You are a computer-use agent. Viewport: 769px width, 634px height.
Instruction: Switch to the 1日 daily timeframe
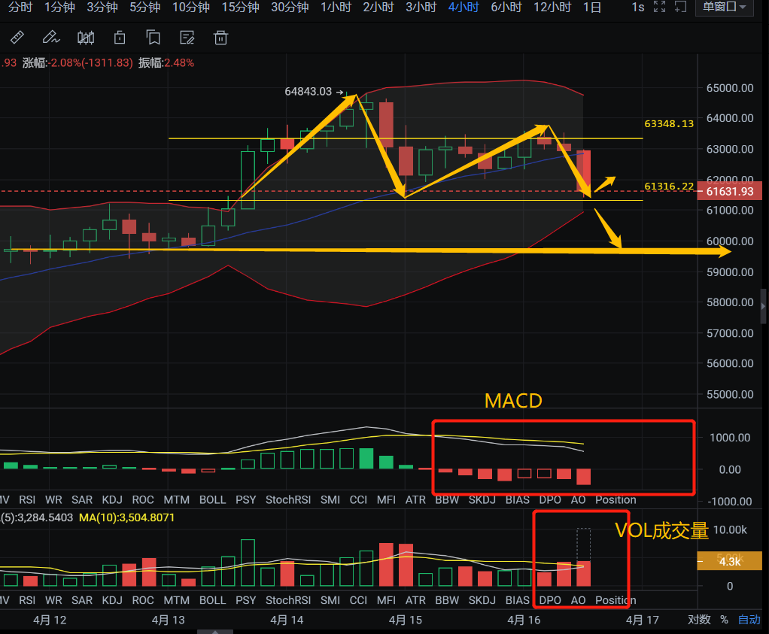[592, 8]
